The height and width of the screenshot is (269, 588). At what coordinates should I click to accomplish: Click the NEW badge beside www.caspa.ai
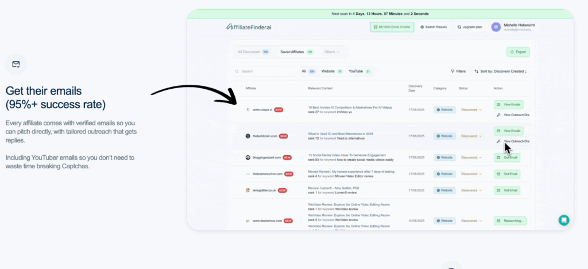[278, 109]
